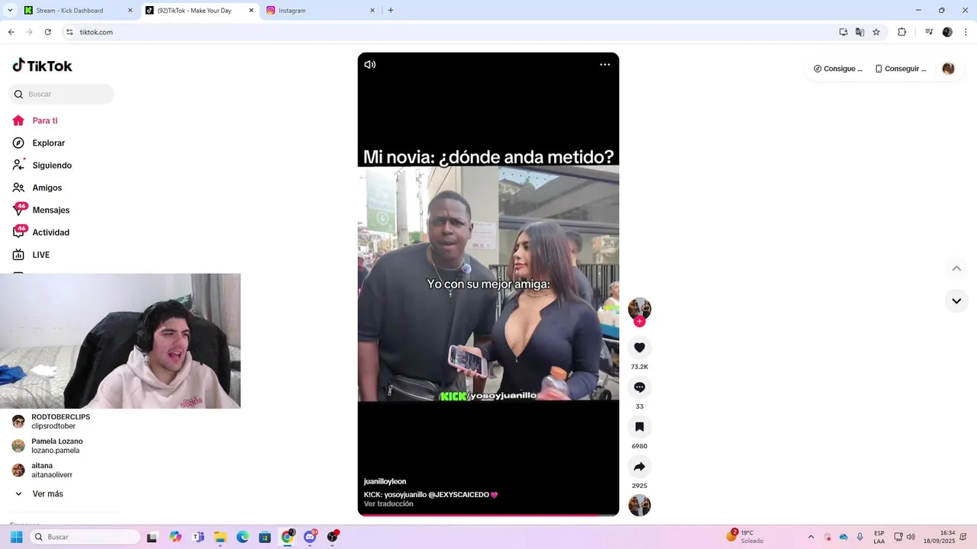Save the video with the bookmark icon
This screenshot has height=549, width=977.
tap(640, 427)
